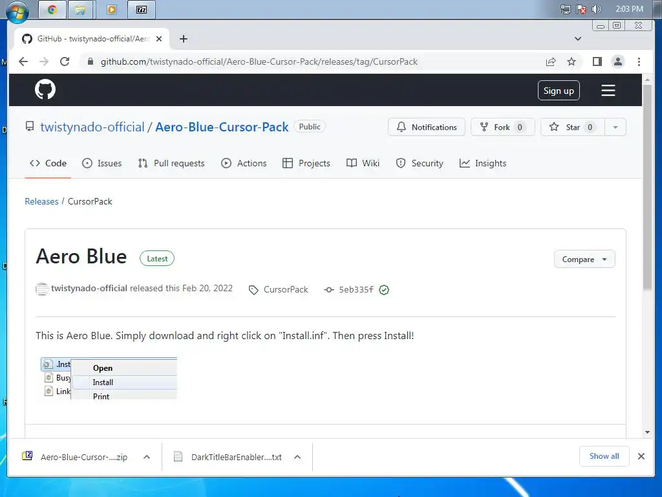The width and height of the screenshot is (662, 497).
Task: Open the Chrome profile avatar
Action: tap(617, 61)
